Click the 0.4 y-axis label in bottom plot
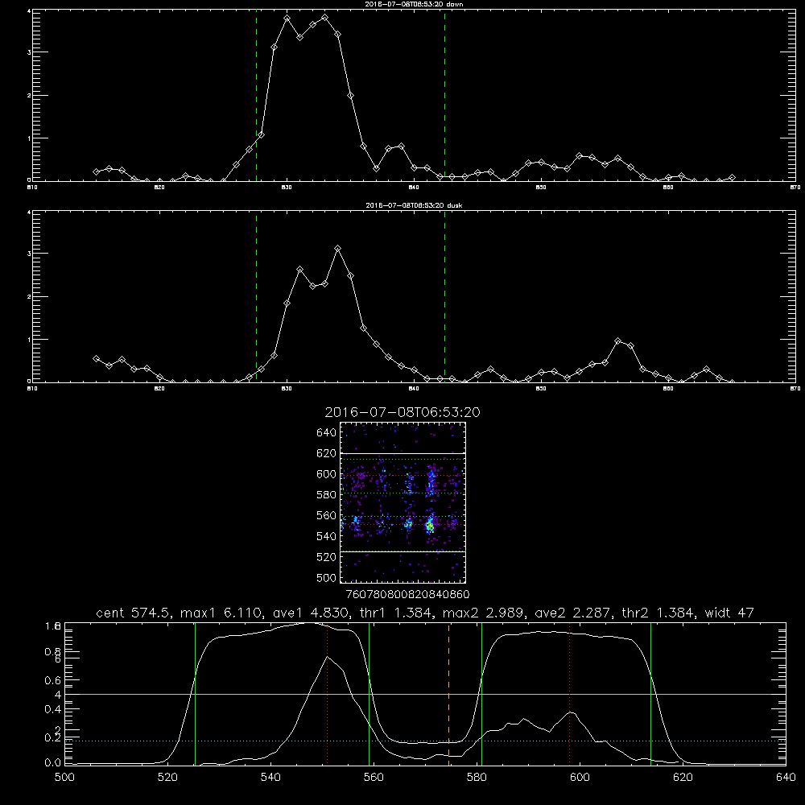 (x=53, y=709)
